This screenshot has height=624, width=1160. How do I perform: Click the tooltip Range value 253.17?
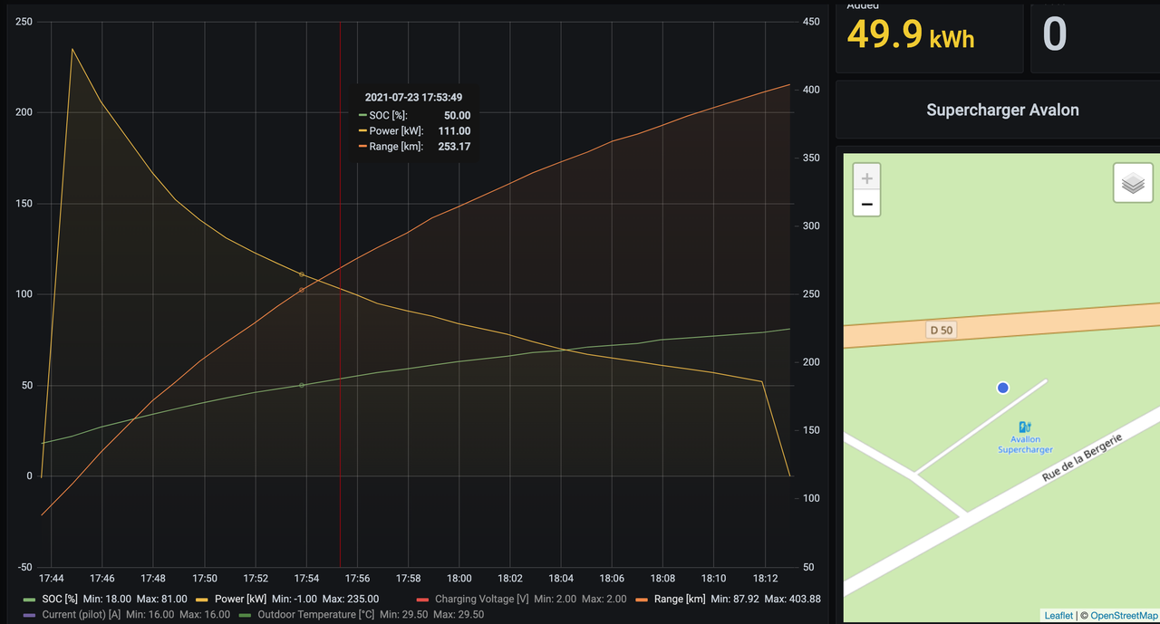click(x=454, y=146)
